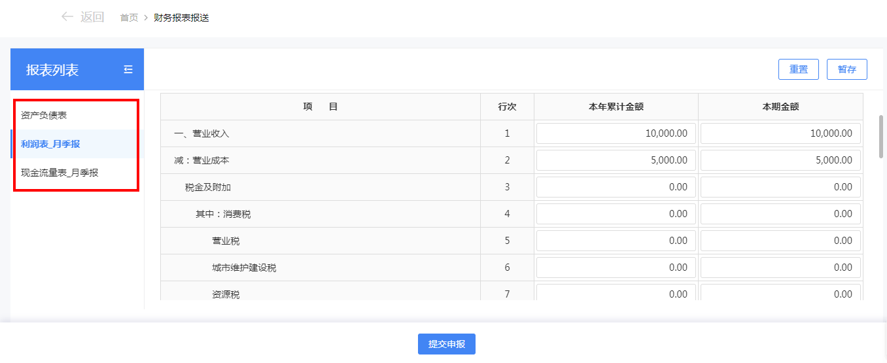This screenshot has width=887, height=363.
Task: Click 城市维护建设税 本期金额 input
Action: click(780, 268)
